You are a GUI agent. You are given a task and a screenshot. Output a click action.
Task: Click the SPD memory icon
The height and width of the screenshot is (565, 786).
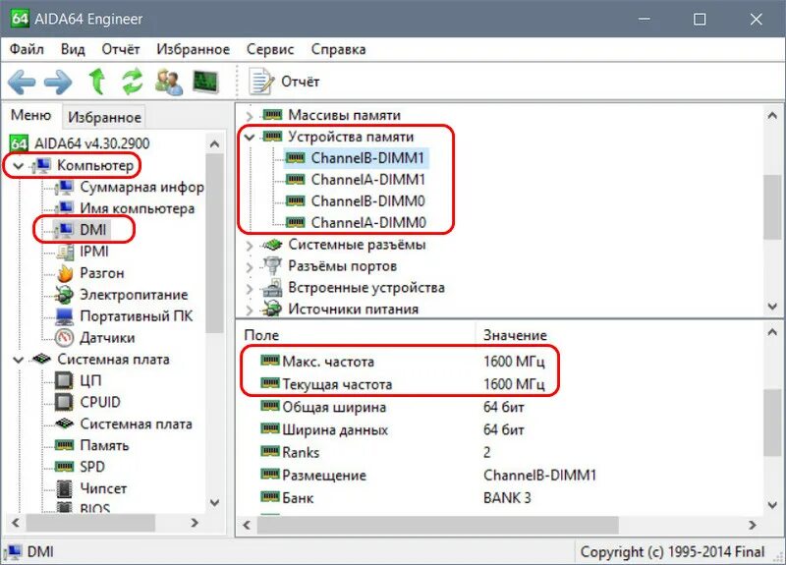point(64,467)
